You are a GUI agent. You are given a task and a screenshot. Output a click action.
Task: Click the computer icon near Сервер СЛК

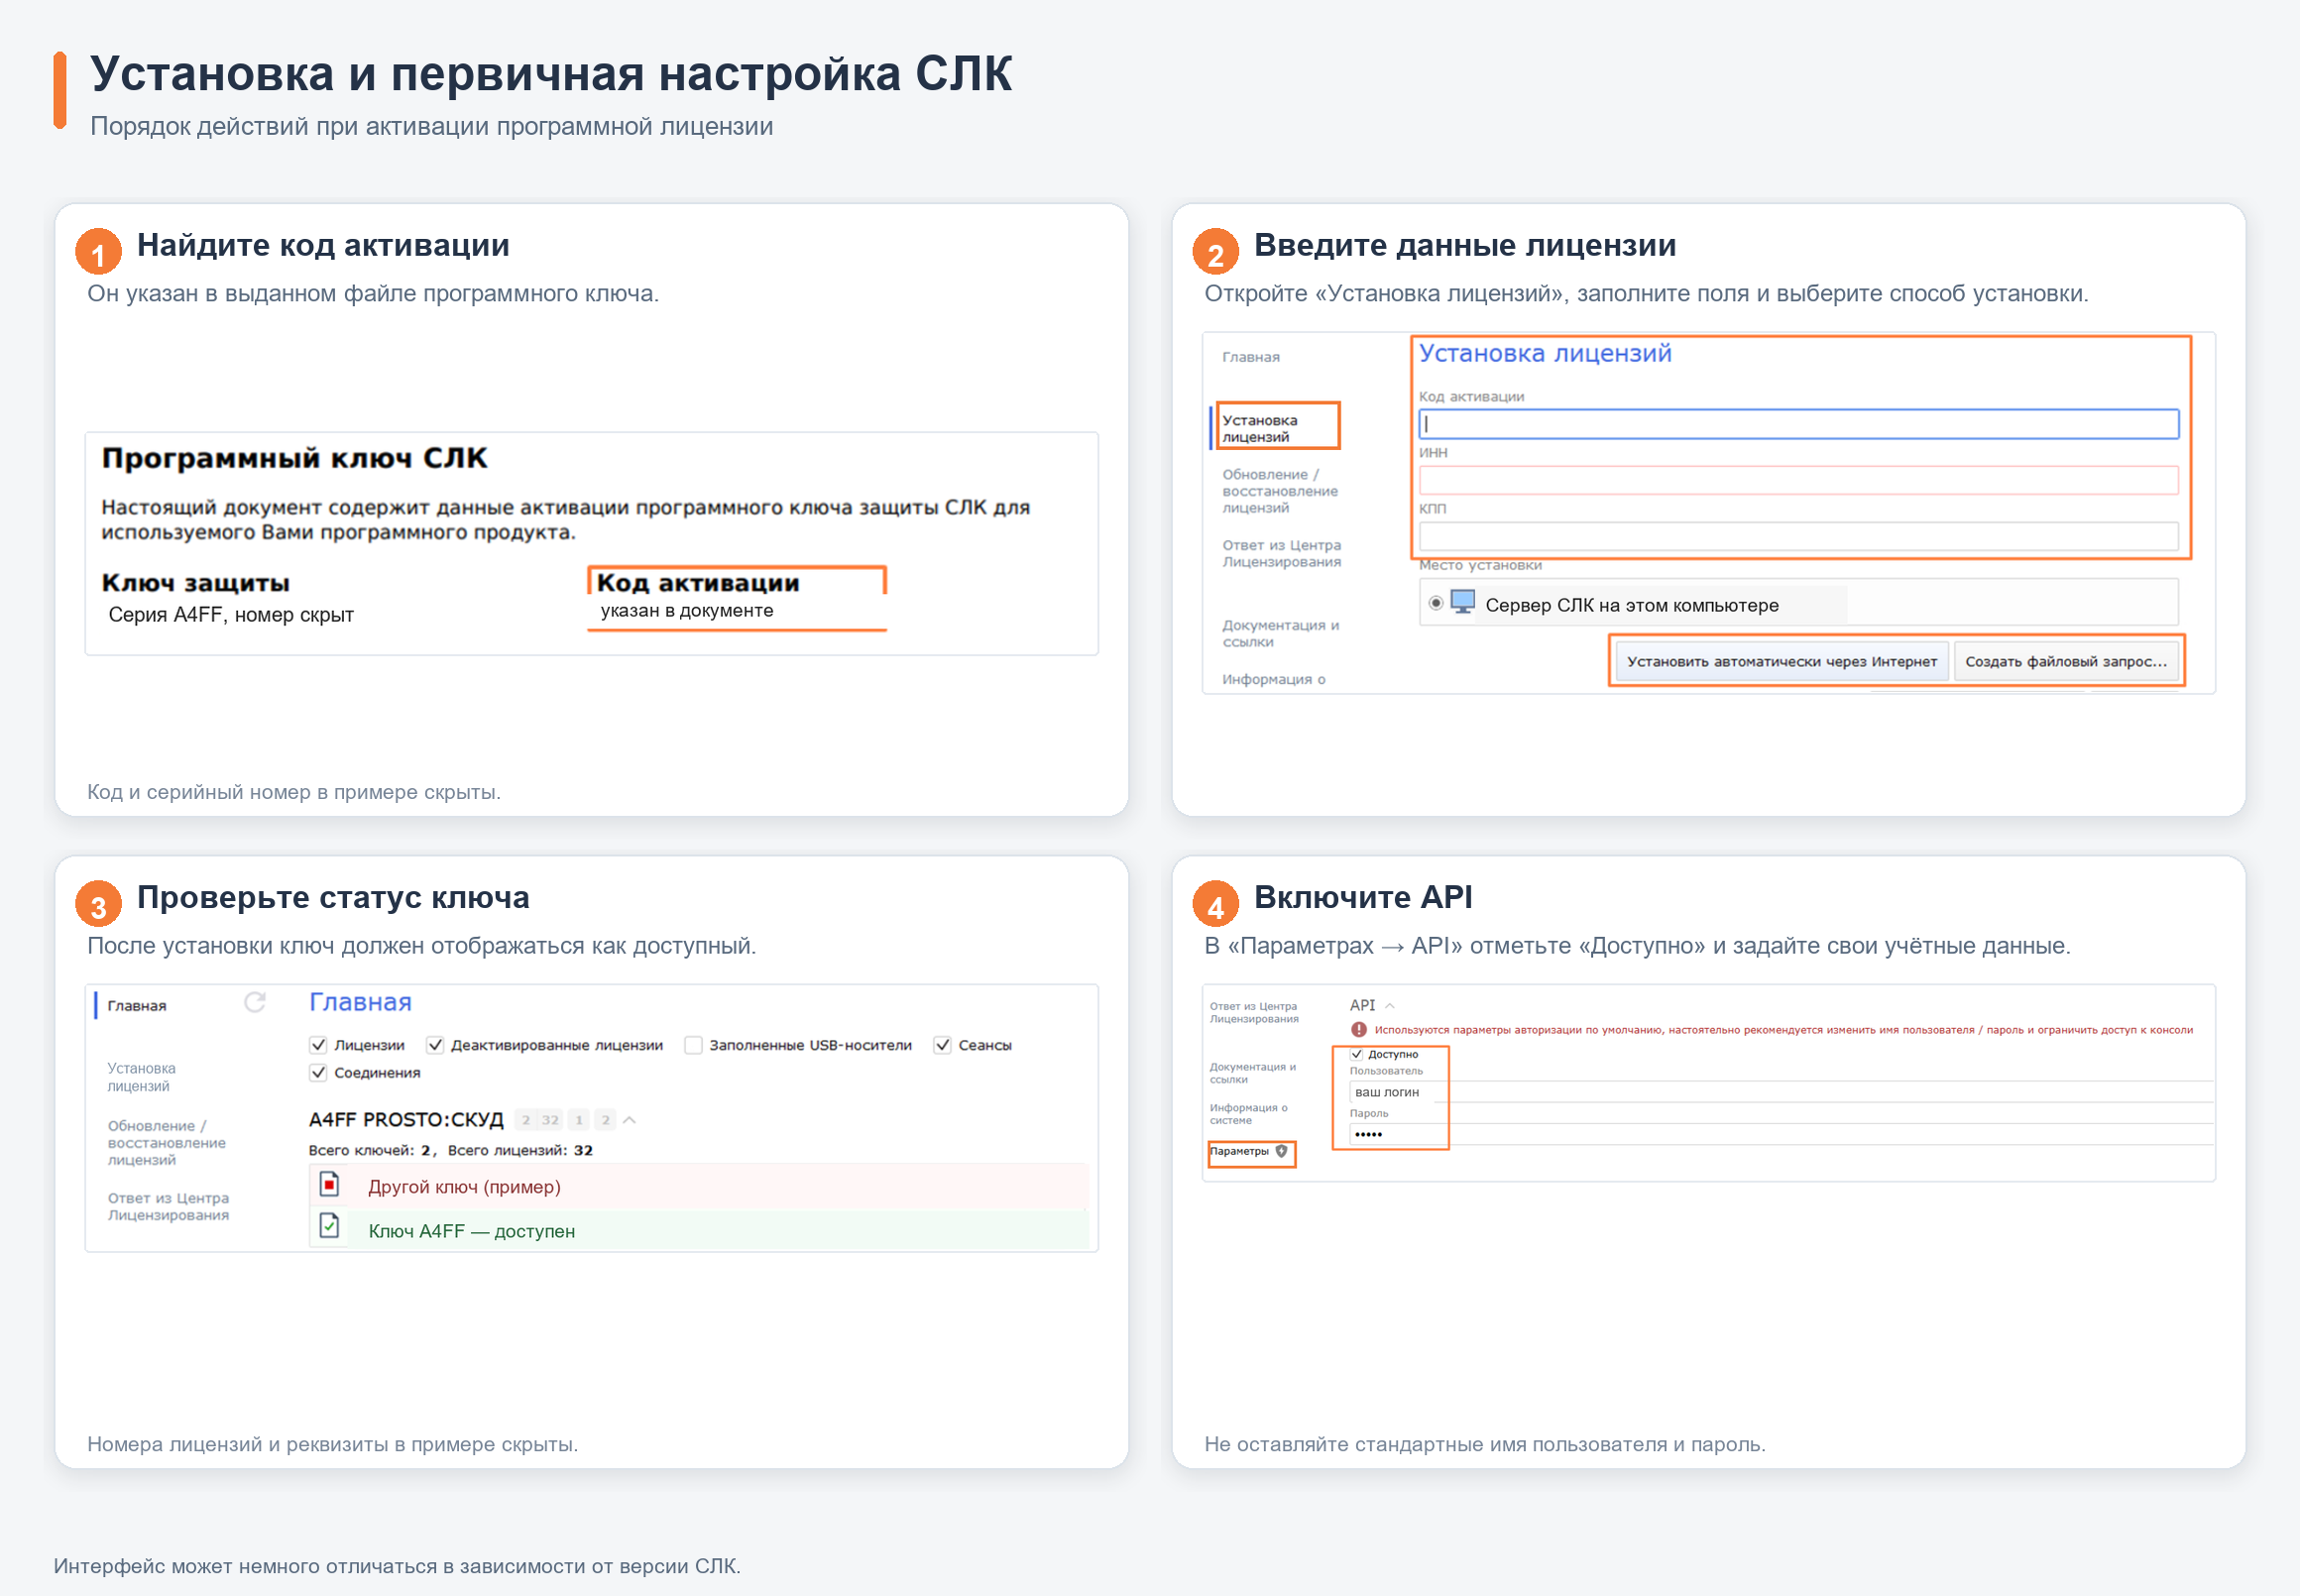1463,602
